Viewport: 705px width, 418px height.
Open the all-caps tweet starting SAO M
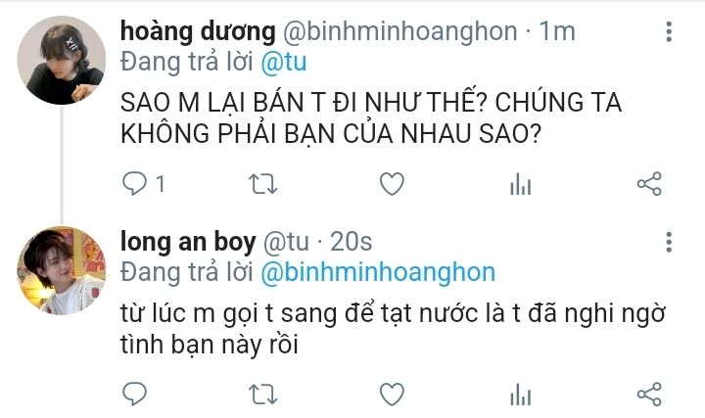click(x=371, y=117)
